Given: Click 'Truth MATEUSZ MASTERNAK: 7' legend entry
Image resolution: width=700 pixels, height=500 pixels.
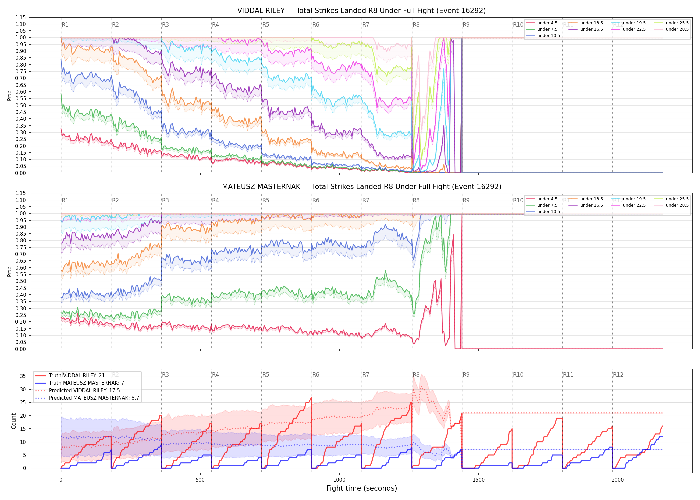Looking at the screenshot, I should 80,383.
